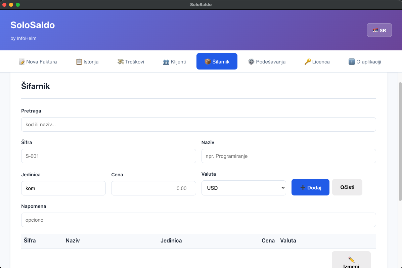
Task: Expand the Valuta currency dropdown
Action: [x=243, y=188]
